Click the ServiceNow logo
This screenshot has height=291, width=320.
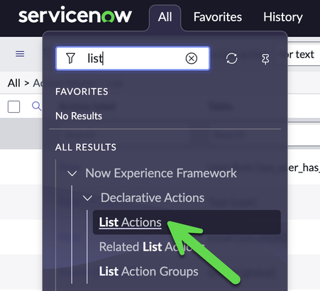[75, 16]
